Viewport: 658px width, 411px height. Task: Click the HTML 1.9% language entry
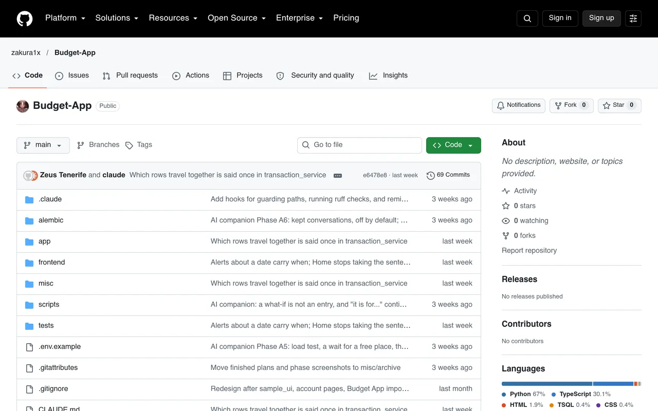pos(522,405)
